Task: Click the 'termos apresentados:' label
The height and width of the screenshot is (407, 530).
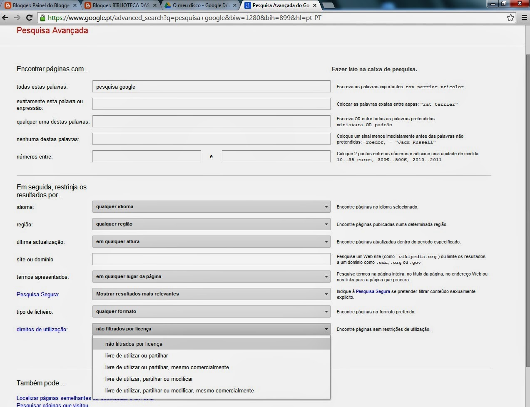Action: [x=43, y=277]
